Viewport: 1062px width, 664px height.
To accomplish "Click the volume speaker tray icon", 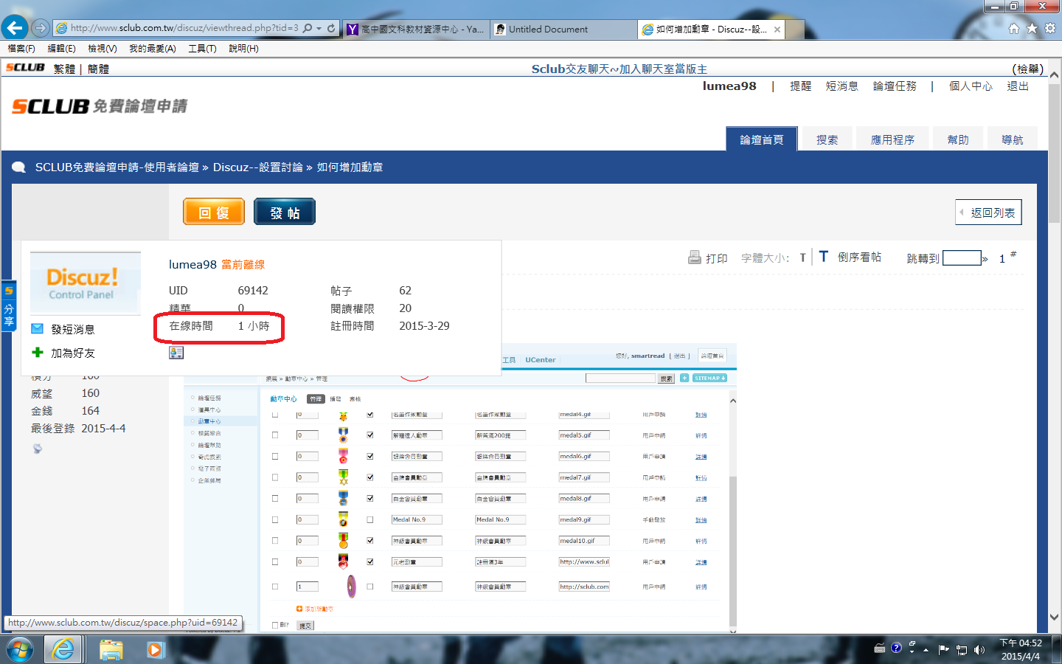I will pyautogui.click(x=979, y=649).
